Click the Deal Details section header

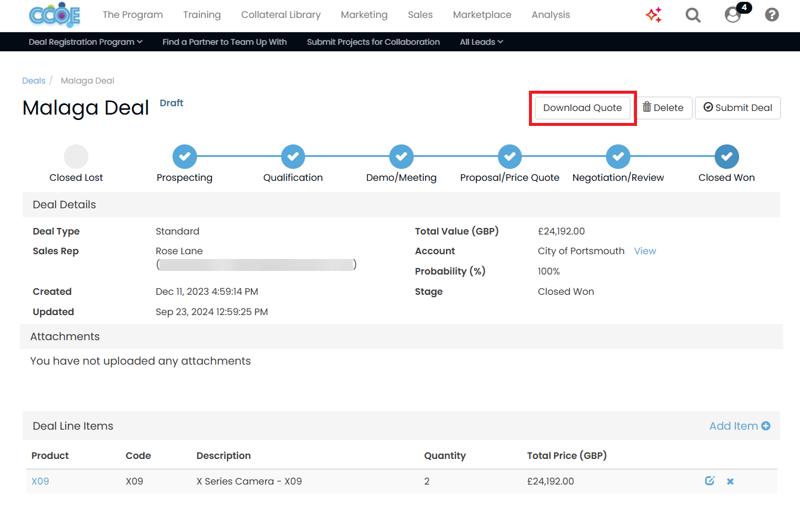401,205
